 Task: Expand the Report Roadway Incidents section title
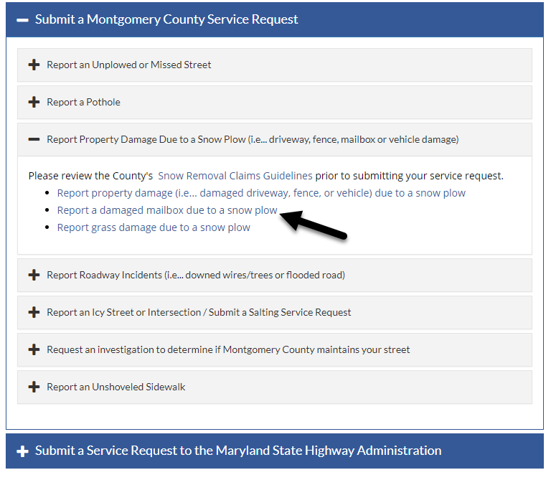coord(196,275)
